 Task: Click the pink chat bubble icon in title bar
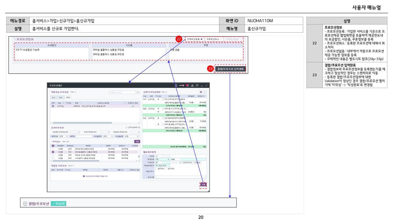point(188,85)
